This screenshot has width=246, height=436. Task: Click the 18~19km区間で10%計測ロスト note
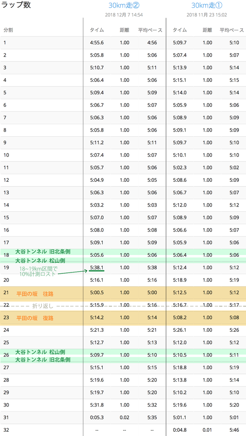pyautogui.click(x=37, y=271)
